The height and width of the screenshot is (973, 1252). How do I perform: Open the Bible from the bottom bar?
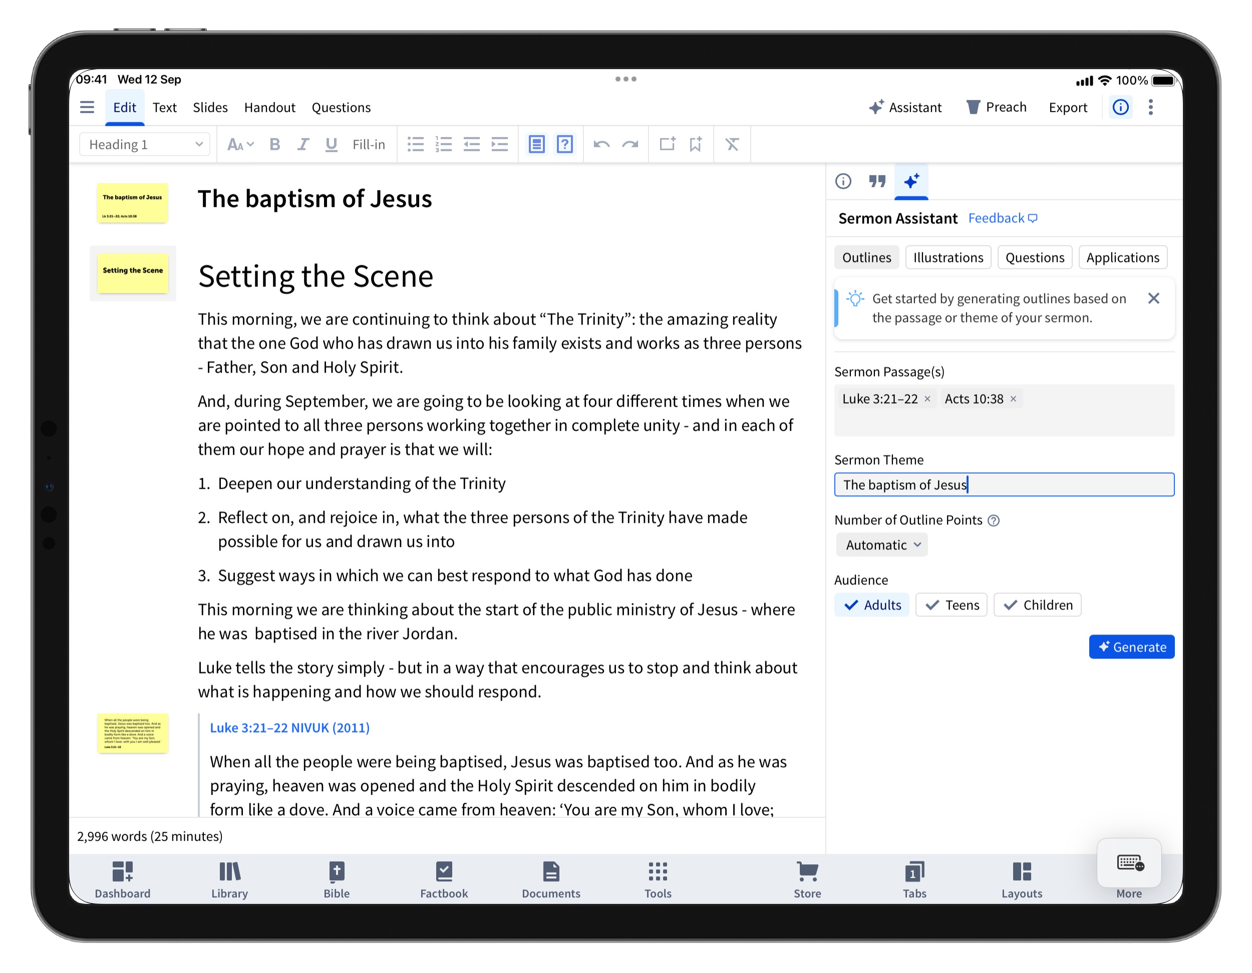click(336, 879)
